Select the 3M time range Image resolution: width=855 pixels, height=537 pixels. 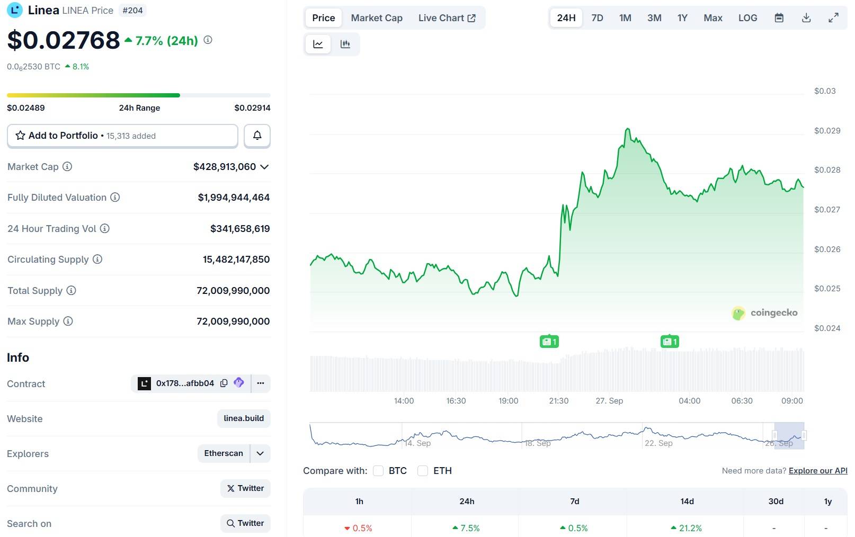(654, 17)
